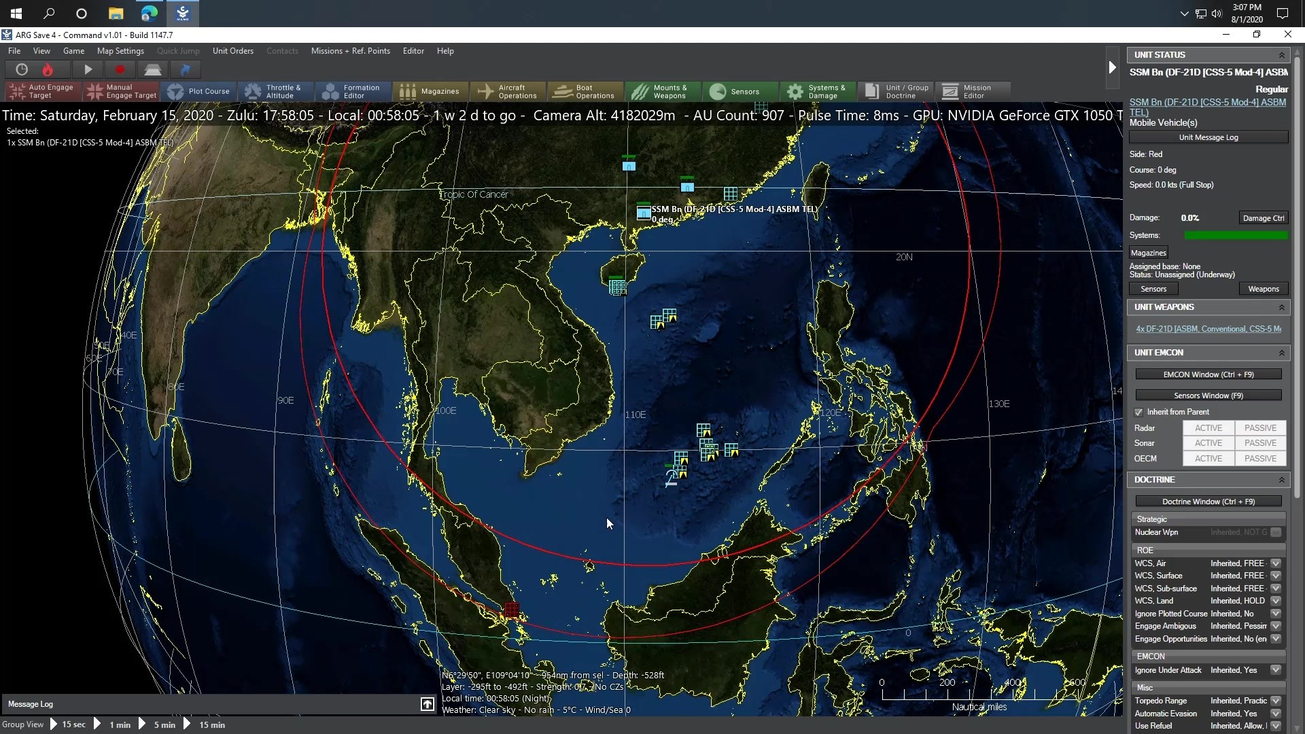Image resolution: width=1305 pixels, height=734 pixels.
Task: Activate Manual Engage Target
Action: 122,91
